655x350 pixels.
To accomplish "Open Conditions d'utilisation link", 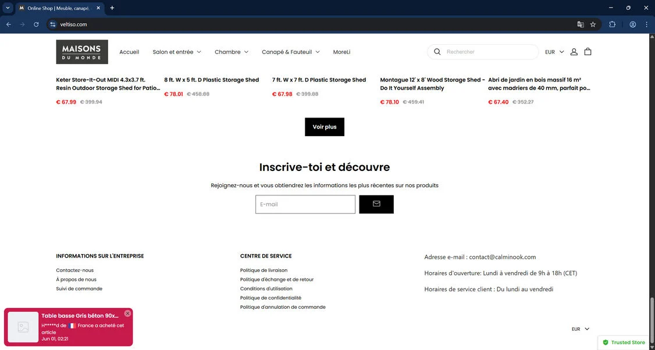I will pyautogui.click(x=266, y=288).
